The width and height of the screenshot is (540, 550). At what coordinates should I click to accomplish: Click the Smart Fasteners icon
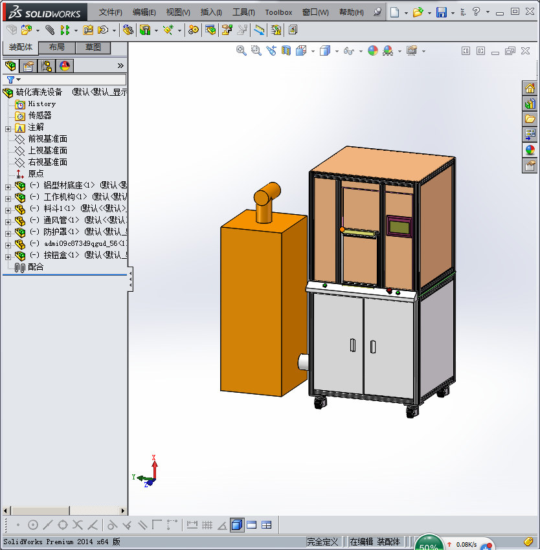click(88, 30)
